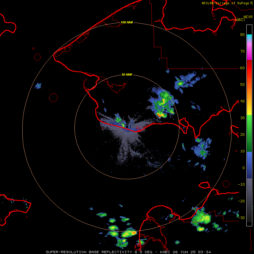Click the 50 NMI range ring label
Screen dimensions: 254x254
point(127,75)
